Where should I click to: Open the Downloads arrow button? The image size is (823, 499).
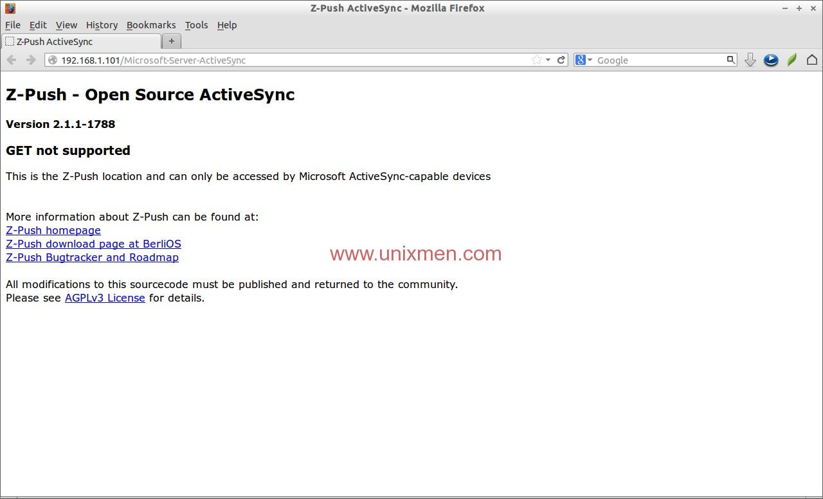click(750, 60)
